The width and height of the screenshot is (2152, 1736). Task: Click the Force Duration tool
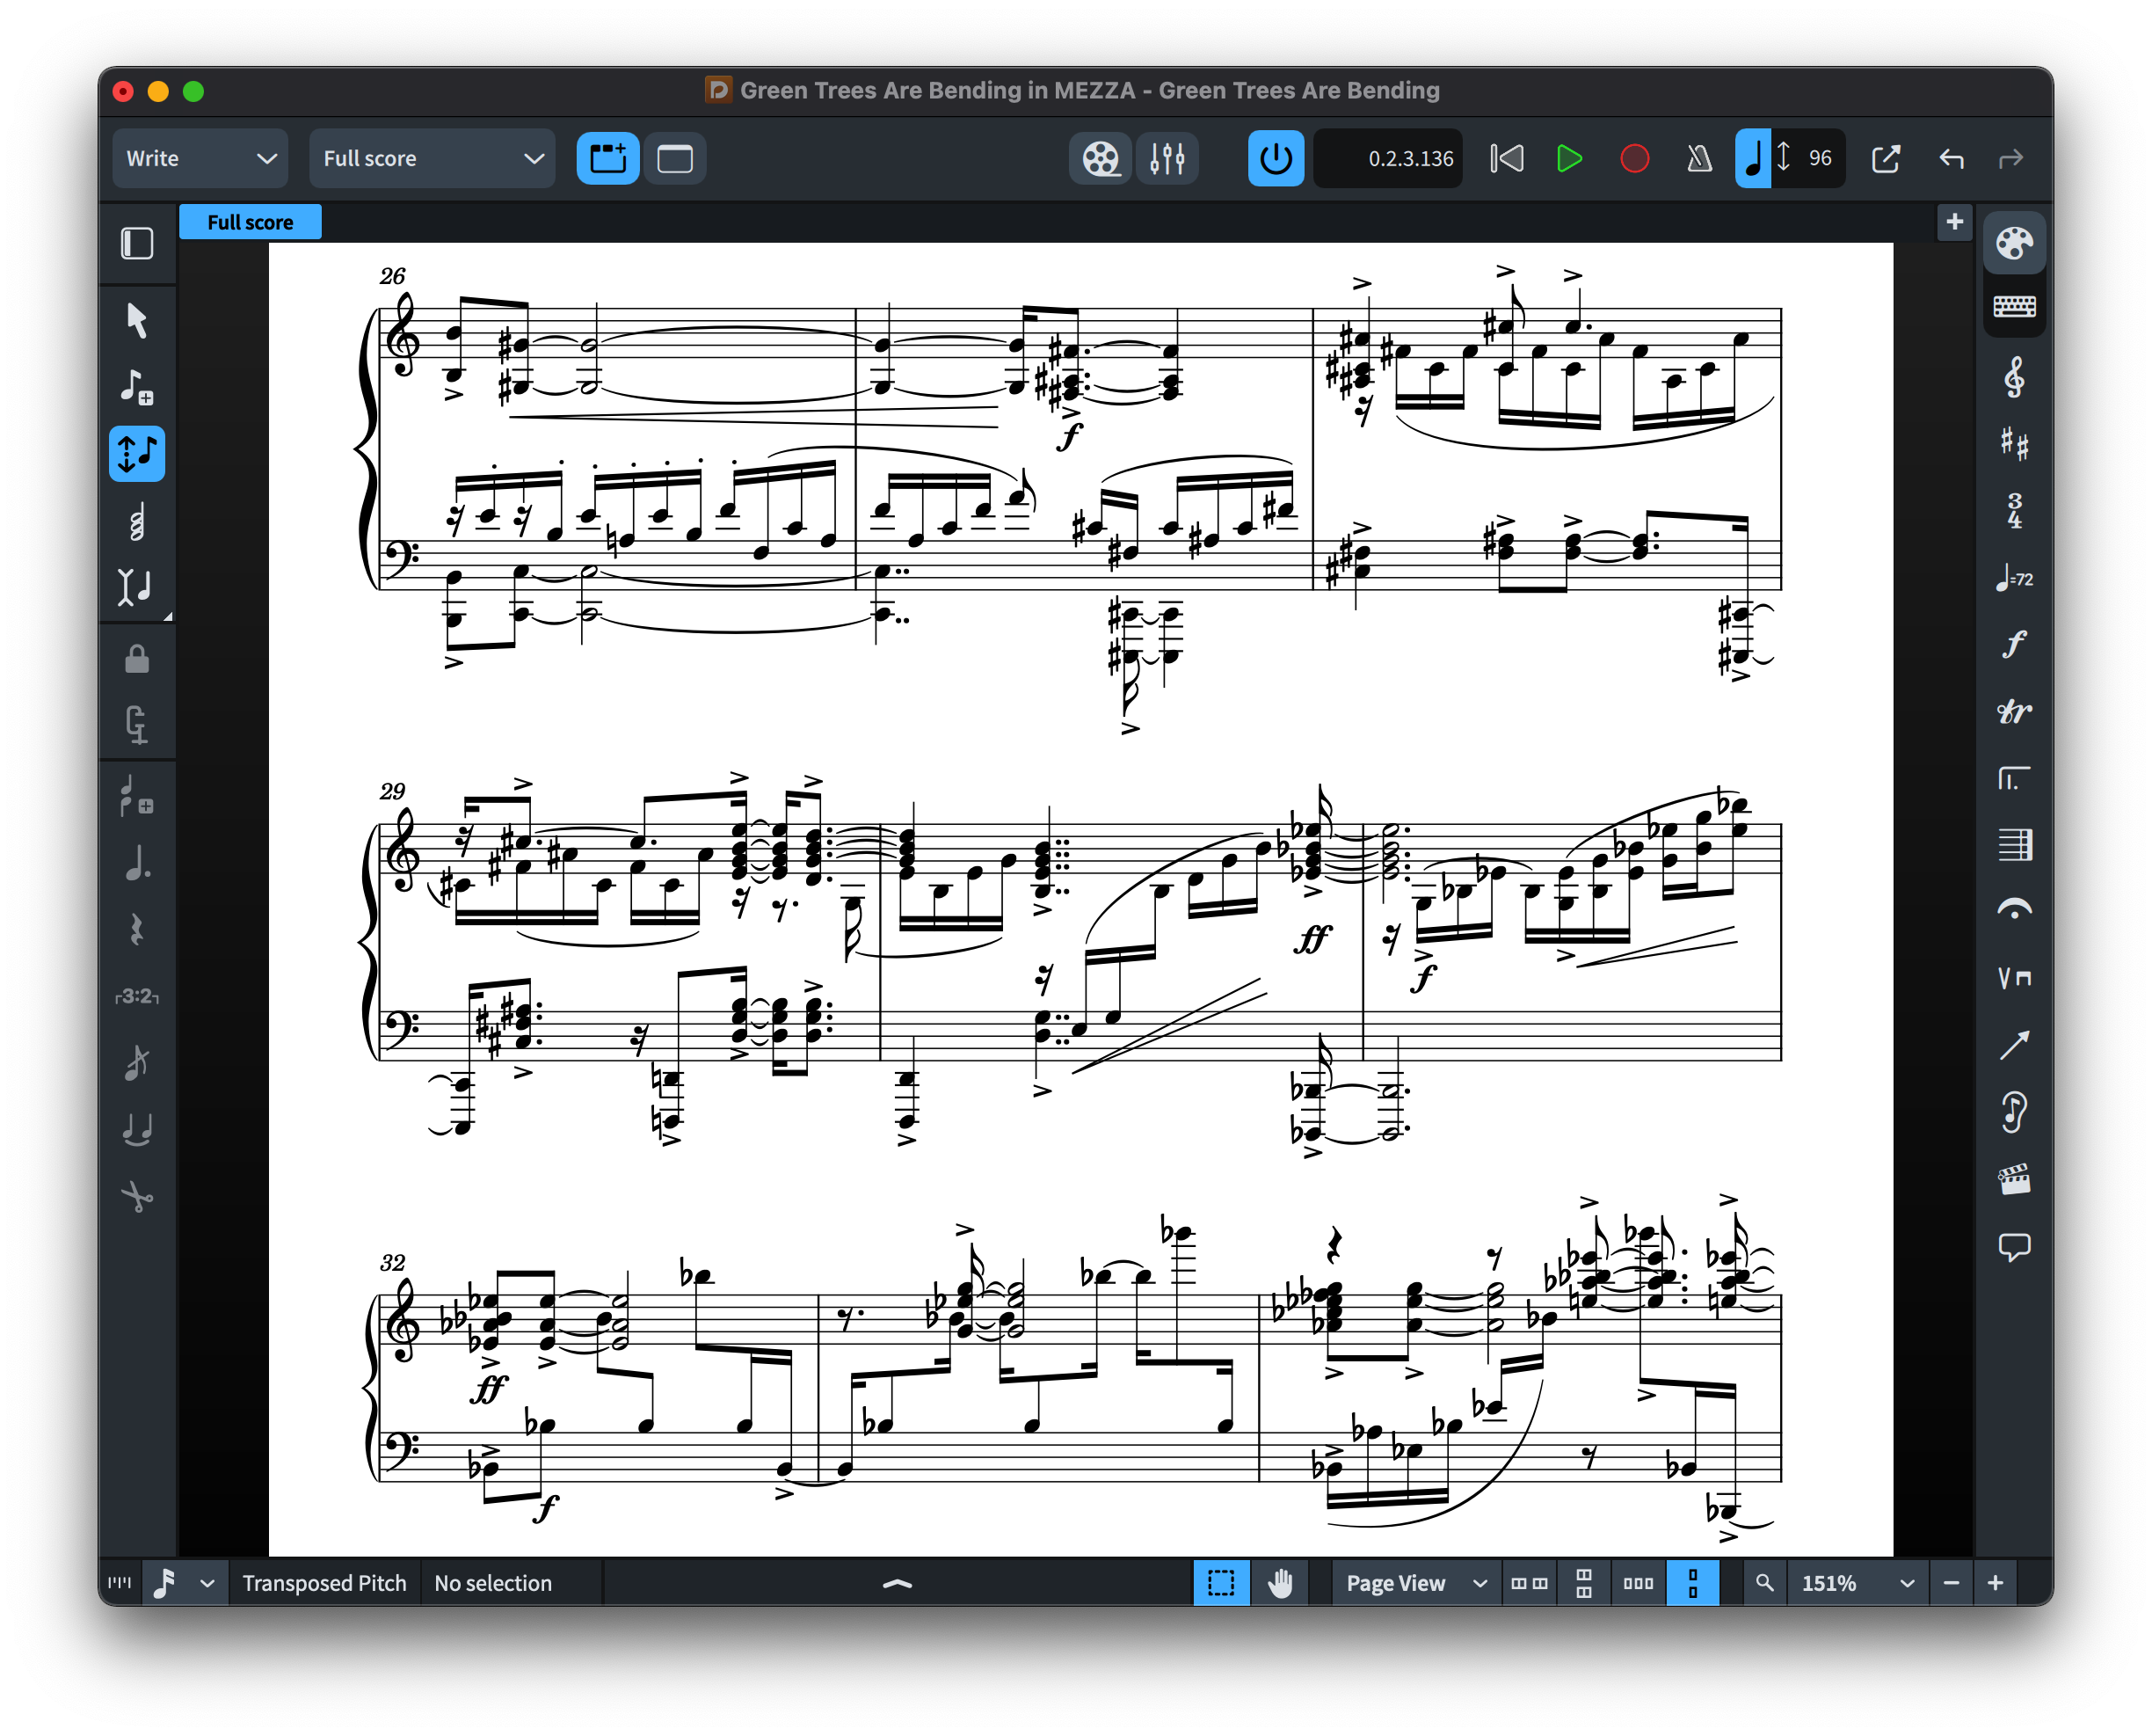[x=137, y=724]
